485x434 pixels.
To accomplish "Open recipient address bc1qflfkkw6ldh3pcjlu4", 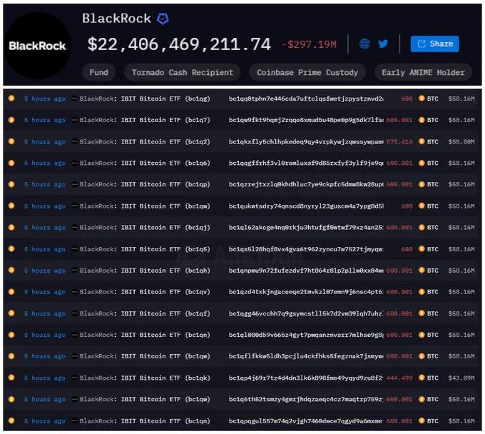I will (x=306, y=356).
